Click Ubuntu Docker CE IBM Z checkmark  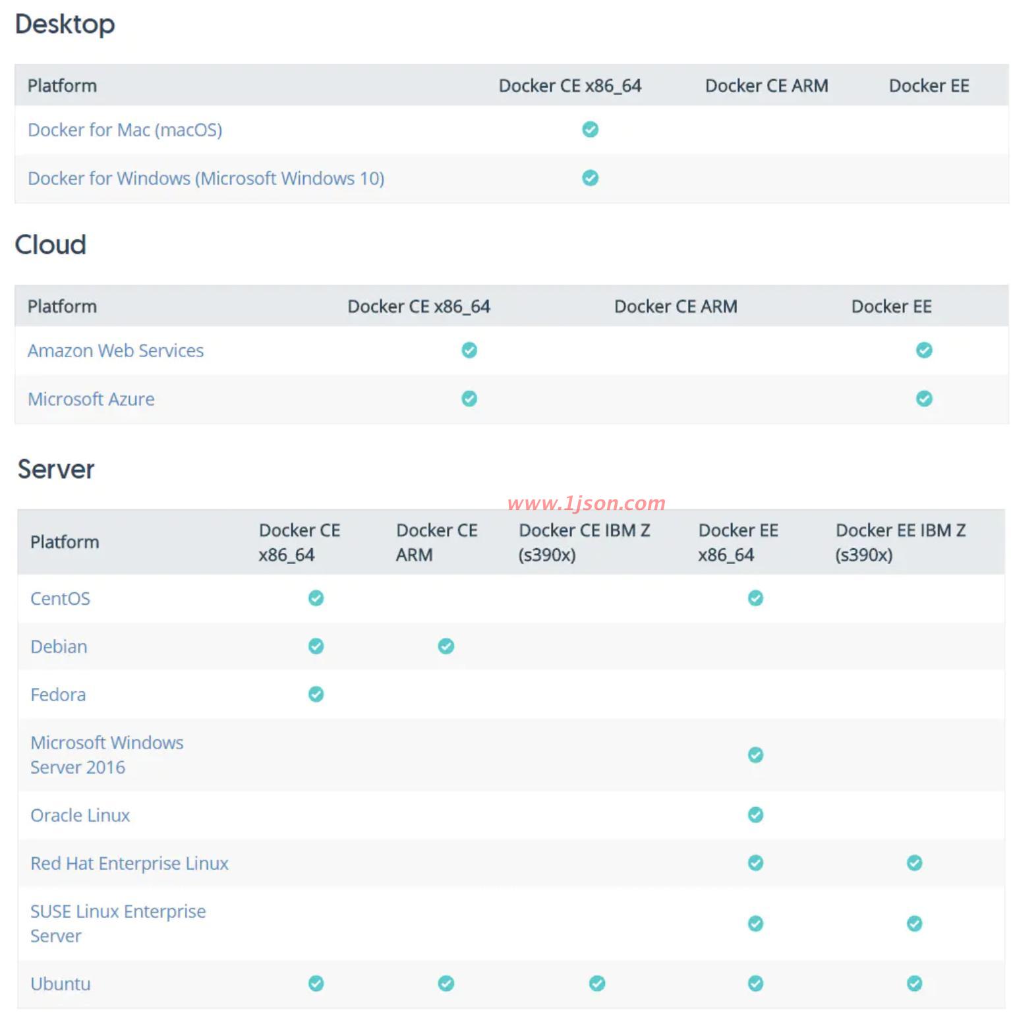597,983
